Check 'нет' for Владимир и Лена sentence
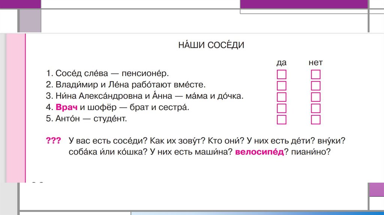Image resolution: width=384 pixels, height=215 pixels. click(316, 86)
